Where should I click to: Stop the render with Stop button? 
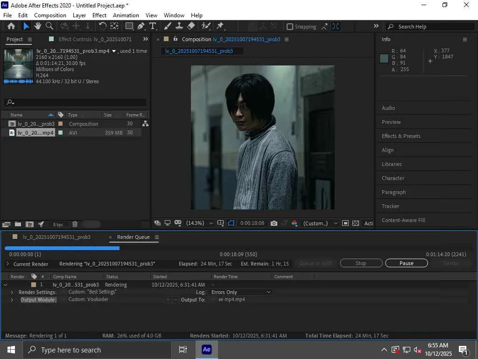[361, 263]
